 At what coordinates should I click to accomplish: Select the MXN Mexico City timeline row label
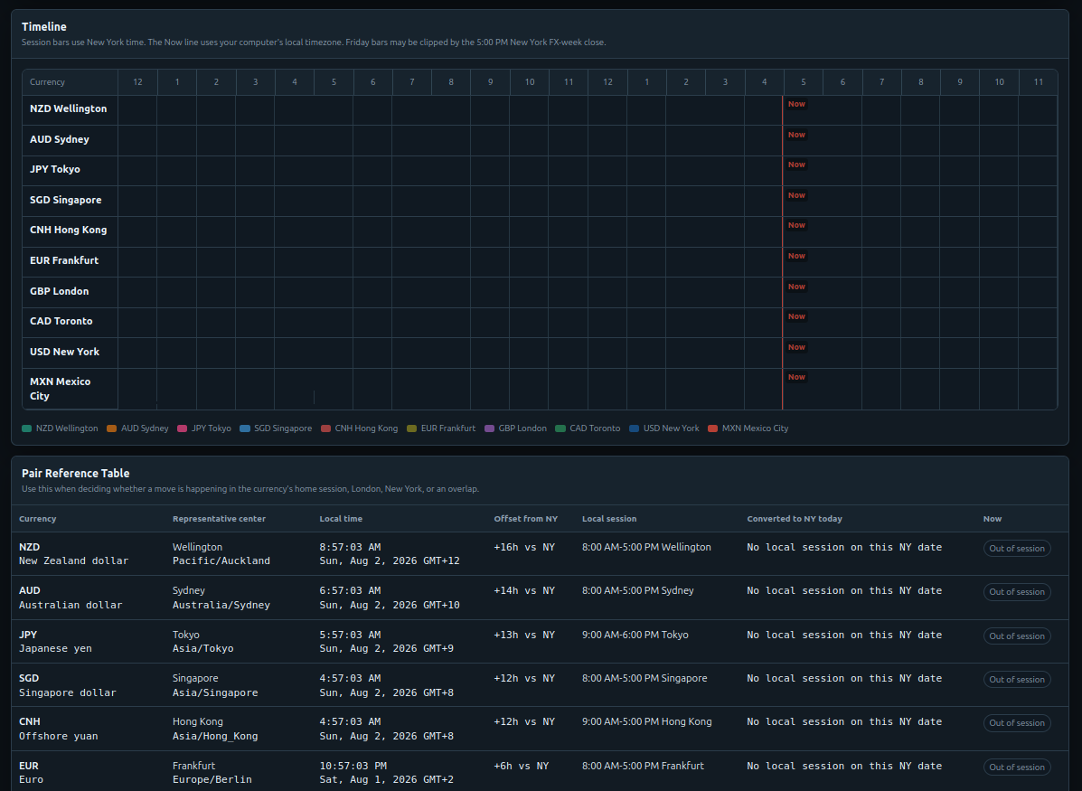tap(60, 390)
